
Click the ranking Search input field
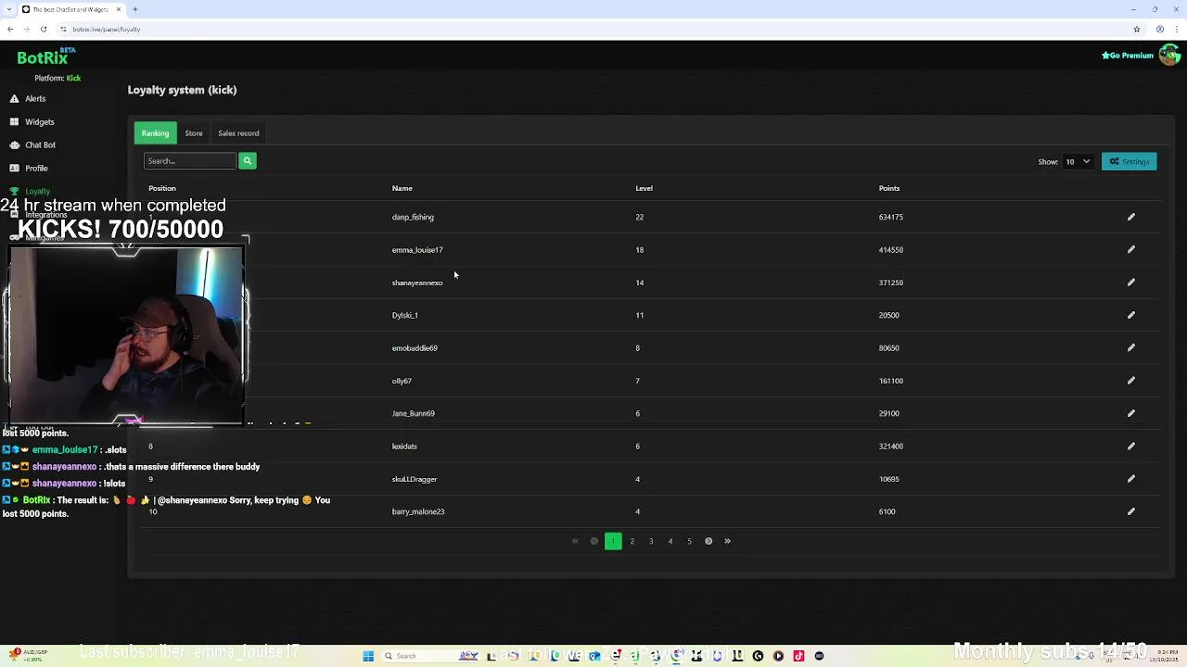(x=190, y=161)
